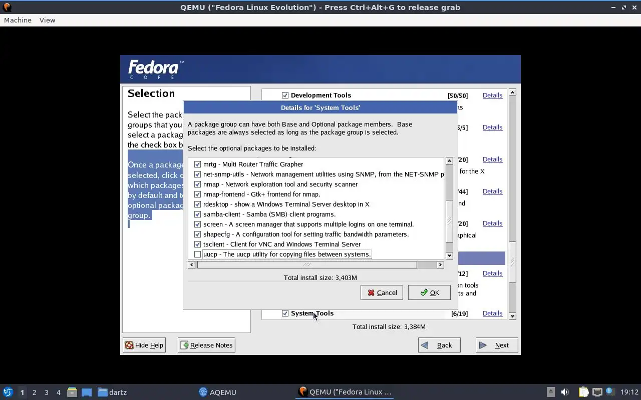Click the dialog's 'Total install size: 3,403M' text
The width and height of the screenshot is (641, 400).
coord(320,277)
